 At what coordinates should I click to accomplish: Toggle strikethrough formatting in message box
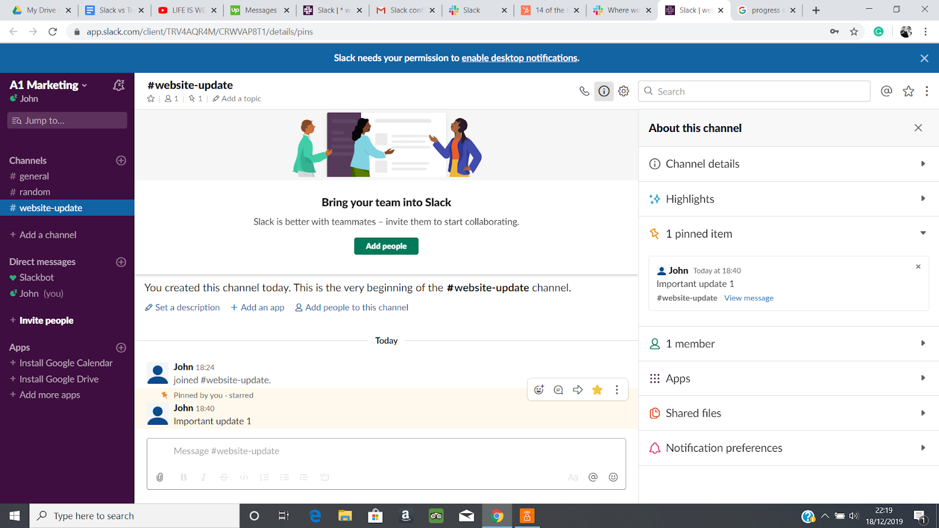point(224,477)
